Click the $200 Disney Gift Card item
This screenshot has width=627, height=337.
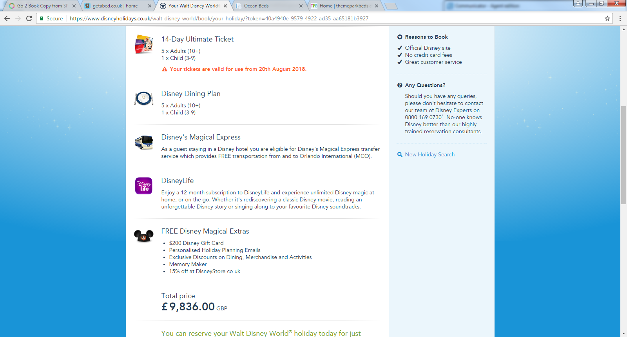coord(196,243)
